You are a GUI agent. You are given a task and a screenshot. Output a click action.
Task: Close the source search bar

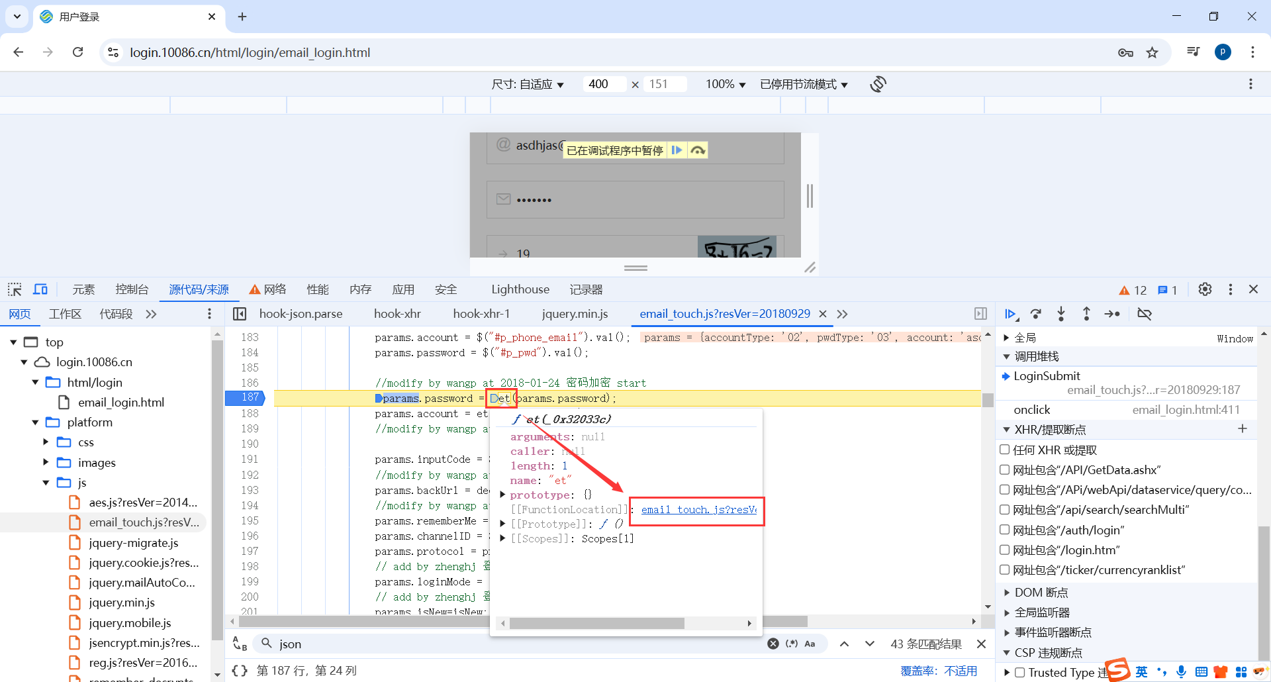pyautogui.click(x=981, y=644)
